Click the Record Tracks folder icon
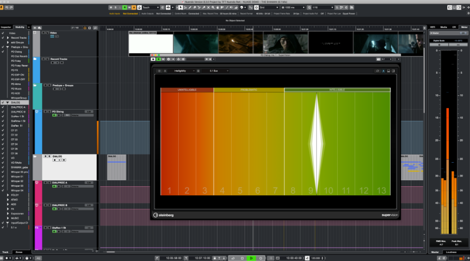This screenshot has height=261, width=470. click(x=35, y=59)
